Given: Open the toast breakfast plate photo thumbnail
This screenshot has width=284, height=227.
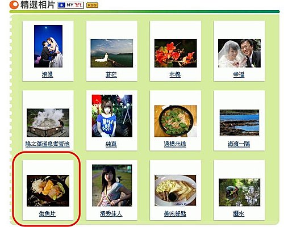Looking at the screenshot, I should click(x=176, y=191).
